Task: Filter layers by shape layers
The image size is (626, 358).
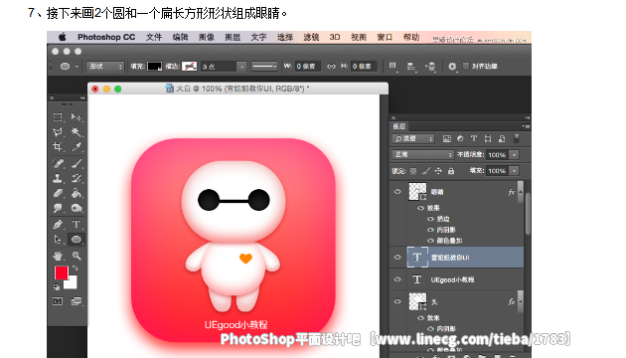Action: (488, 138)
